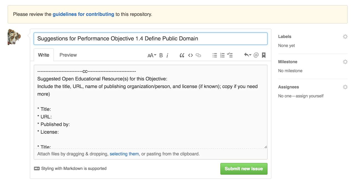The image size is (355, 183).
Task: Select the Write tab
Action: point(44,55)
